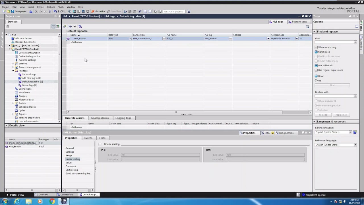Open the Access mode dropdown in tag row
This screenshot has height=205, width=364.
tap(297, 38)
